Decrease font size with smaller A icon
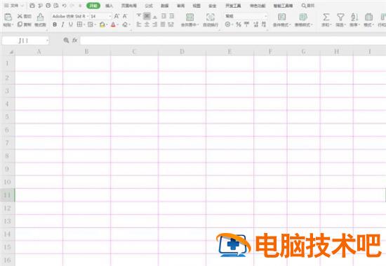 click(125, 16)
